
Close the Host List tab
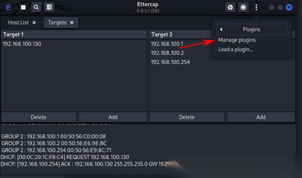pos(34,22)
